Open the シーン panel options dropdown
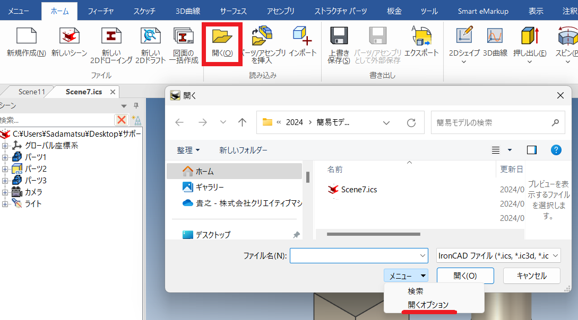This screenshot has height=320, width=578. tap(124, 106)
